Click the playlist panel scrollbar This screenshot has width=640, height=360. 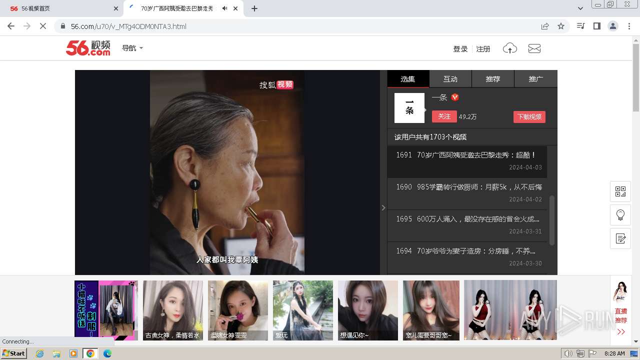pos(552,220)
